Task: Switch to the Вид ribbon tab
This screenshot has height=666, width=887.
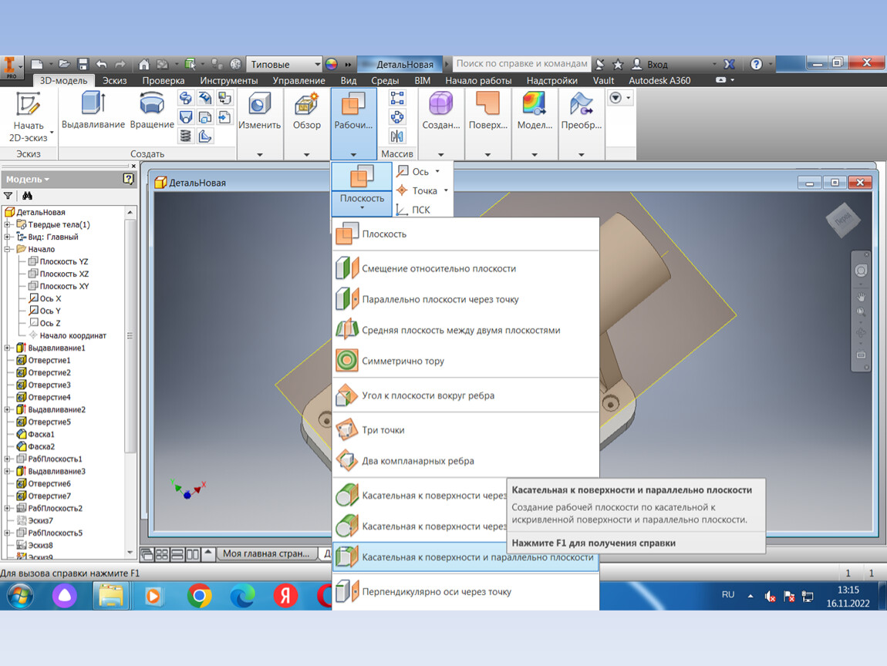Action: [349, 80]
